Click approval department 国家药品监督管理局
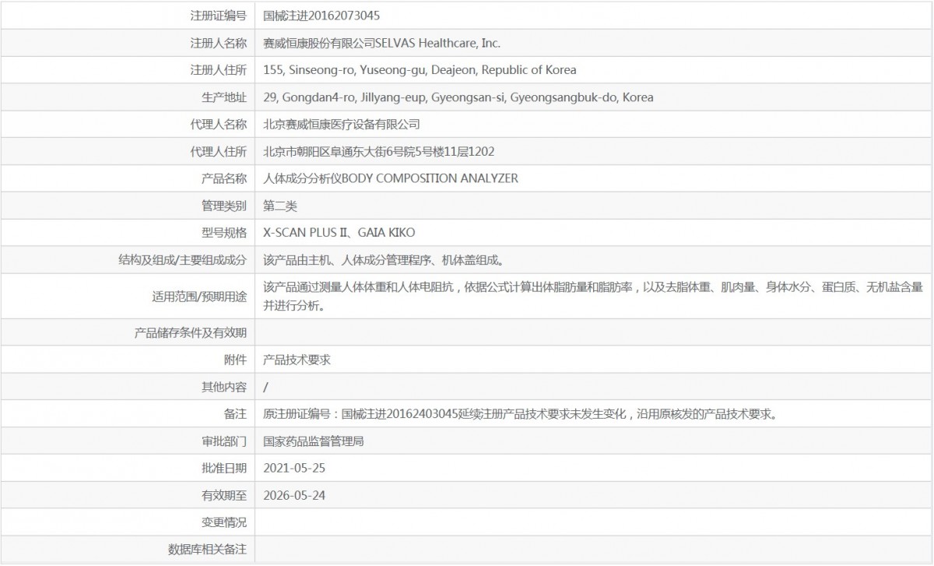934x566 pixels. tap(314, 441)
